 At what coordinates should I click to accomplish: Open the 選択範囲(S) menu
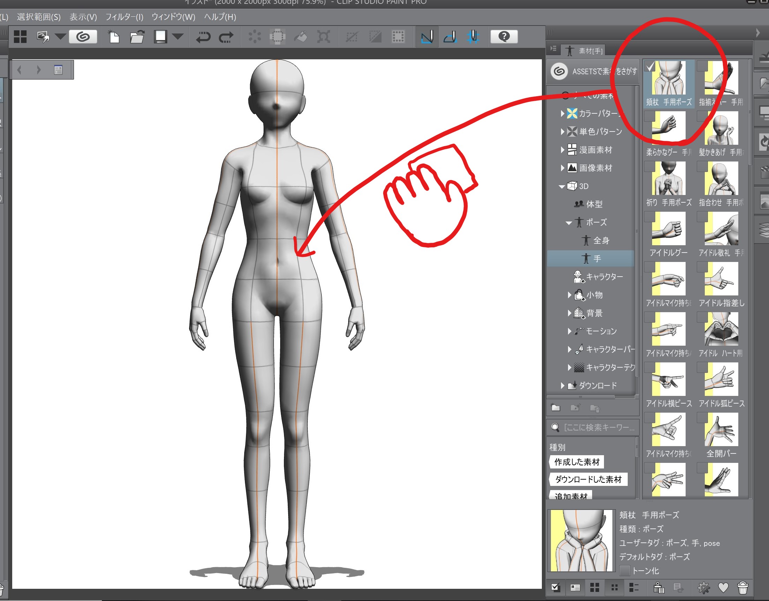coord(39,17)
